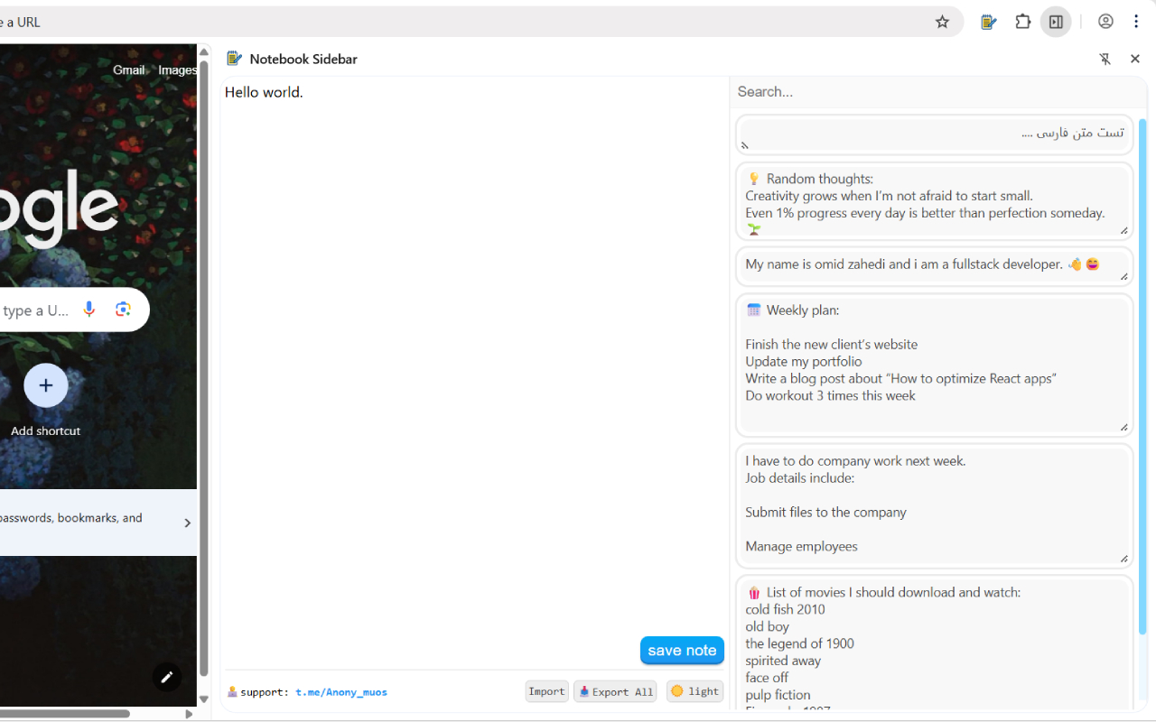Click the save note button
Viewport: 1156px width, 722px height.
(682, 650)
